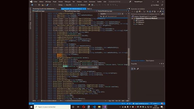The image size is (194, 109).
Task: Switch to the Class1.cs tab
Action: pyautogui.click(x=89, y=9)
